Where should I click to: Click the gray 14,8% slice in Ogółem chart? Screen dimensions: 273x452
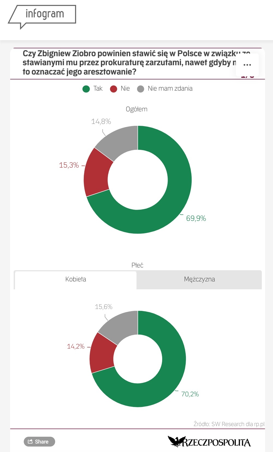click(120, 141)
